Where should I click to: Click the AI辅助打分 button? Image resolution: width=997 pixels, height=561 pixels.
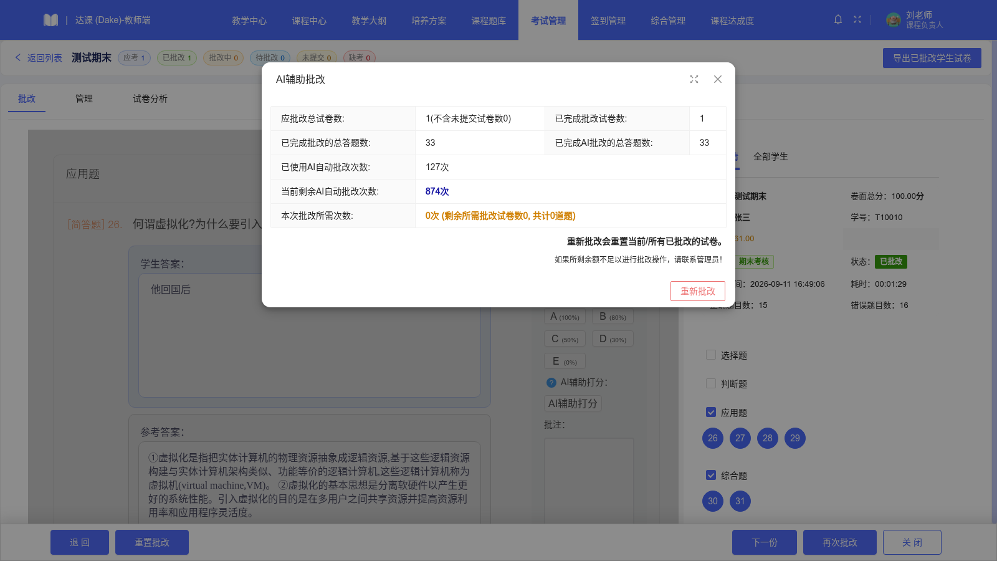point(573,403)
